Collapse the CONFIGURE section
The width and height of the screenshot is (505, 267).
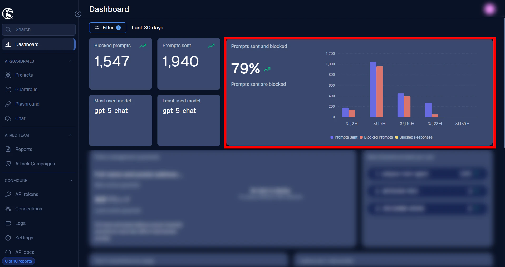tap(71, 180)
